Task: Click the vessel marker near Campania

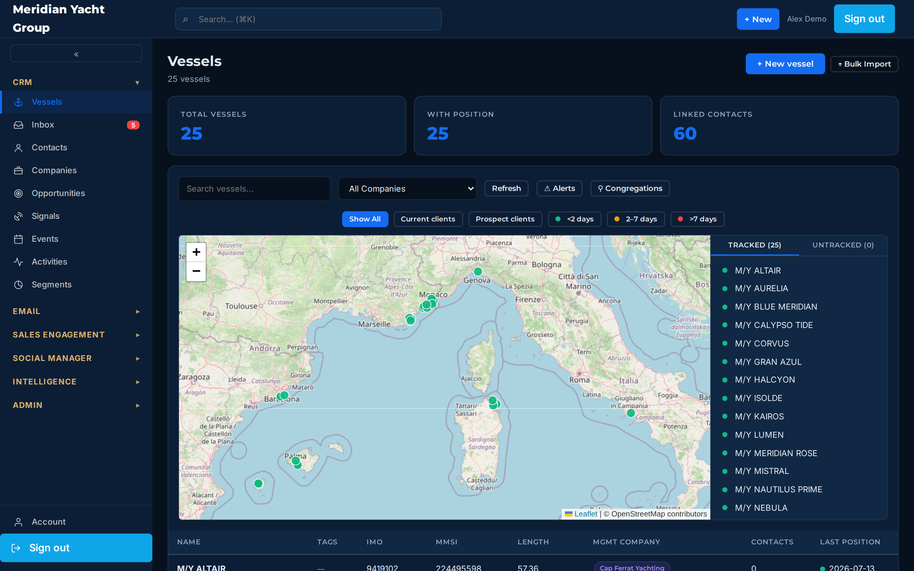Action: pos(631,413)
